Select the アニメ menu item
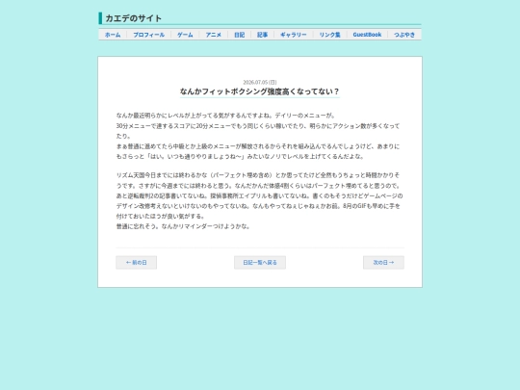 [213, 35]
